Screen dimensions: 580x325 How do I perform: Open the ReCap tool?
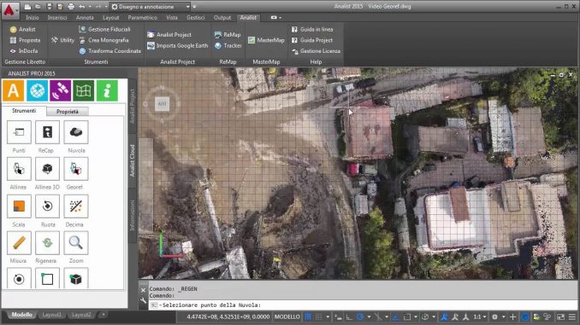[x=47, y=132]
